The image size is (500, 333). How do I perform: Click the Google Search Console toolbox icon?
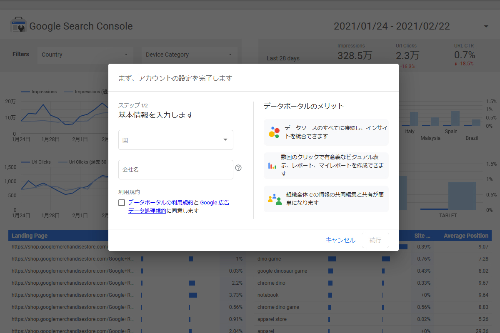18,25
